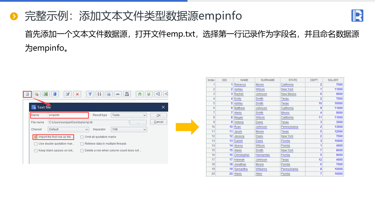Screen dimensions: 375x211
Task: Click the salary cell 12000
Action: [x=333, y=132]
